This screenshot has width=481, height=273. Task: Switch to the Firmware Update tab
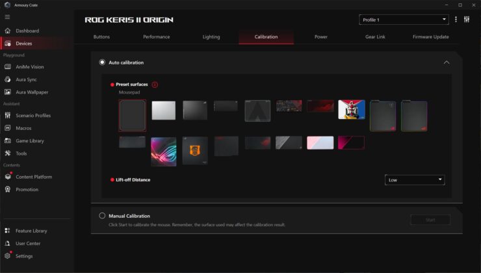tap(431, 37)
